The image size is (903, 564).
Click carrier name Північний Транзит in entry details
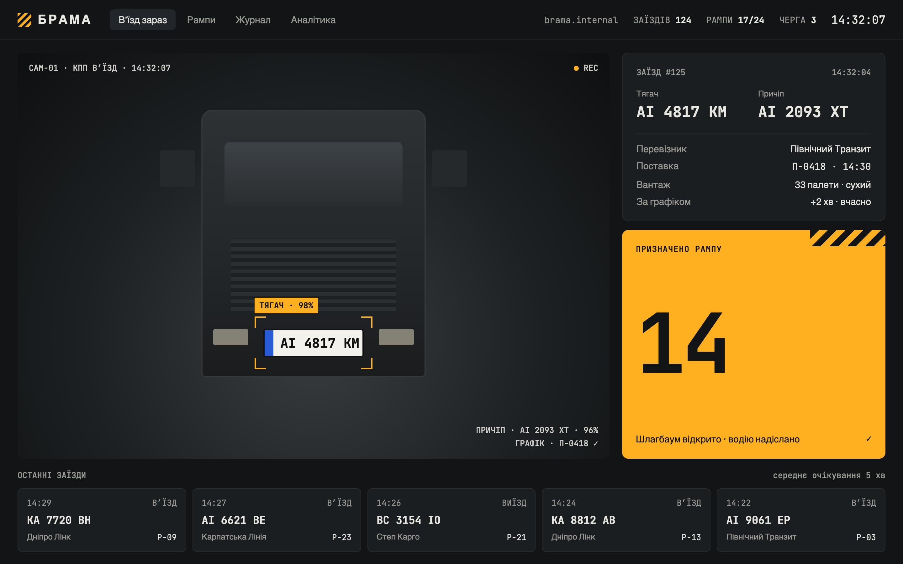tap(830, 149)
